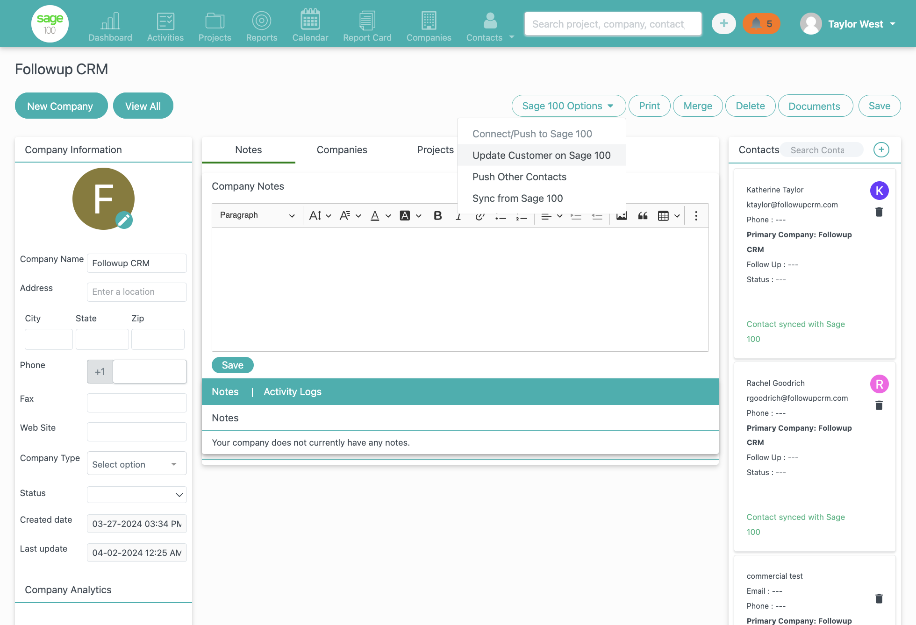Choose Sync from Sage 100
The image size is (916, 625).
point(541,198)
